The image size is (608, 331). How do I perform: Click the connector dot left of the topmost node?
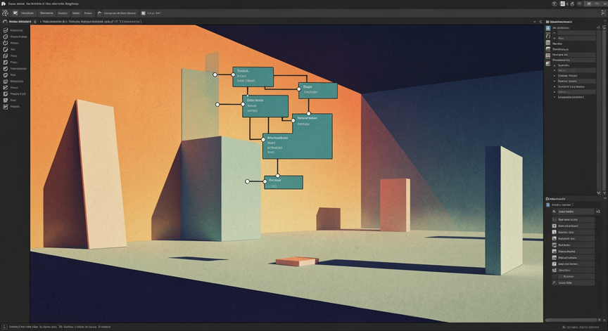(215, 74)
